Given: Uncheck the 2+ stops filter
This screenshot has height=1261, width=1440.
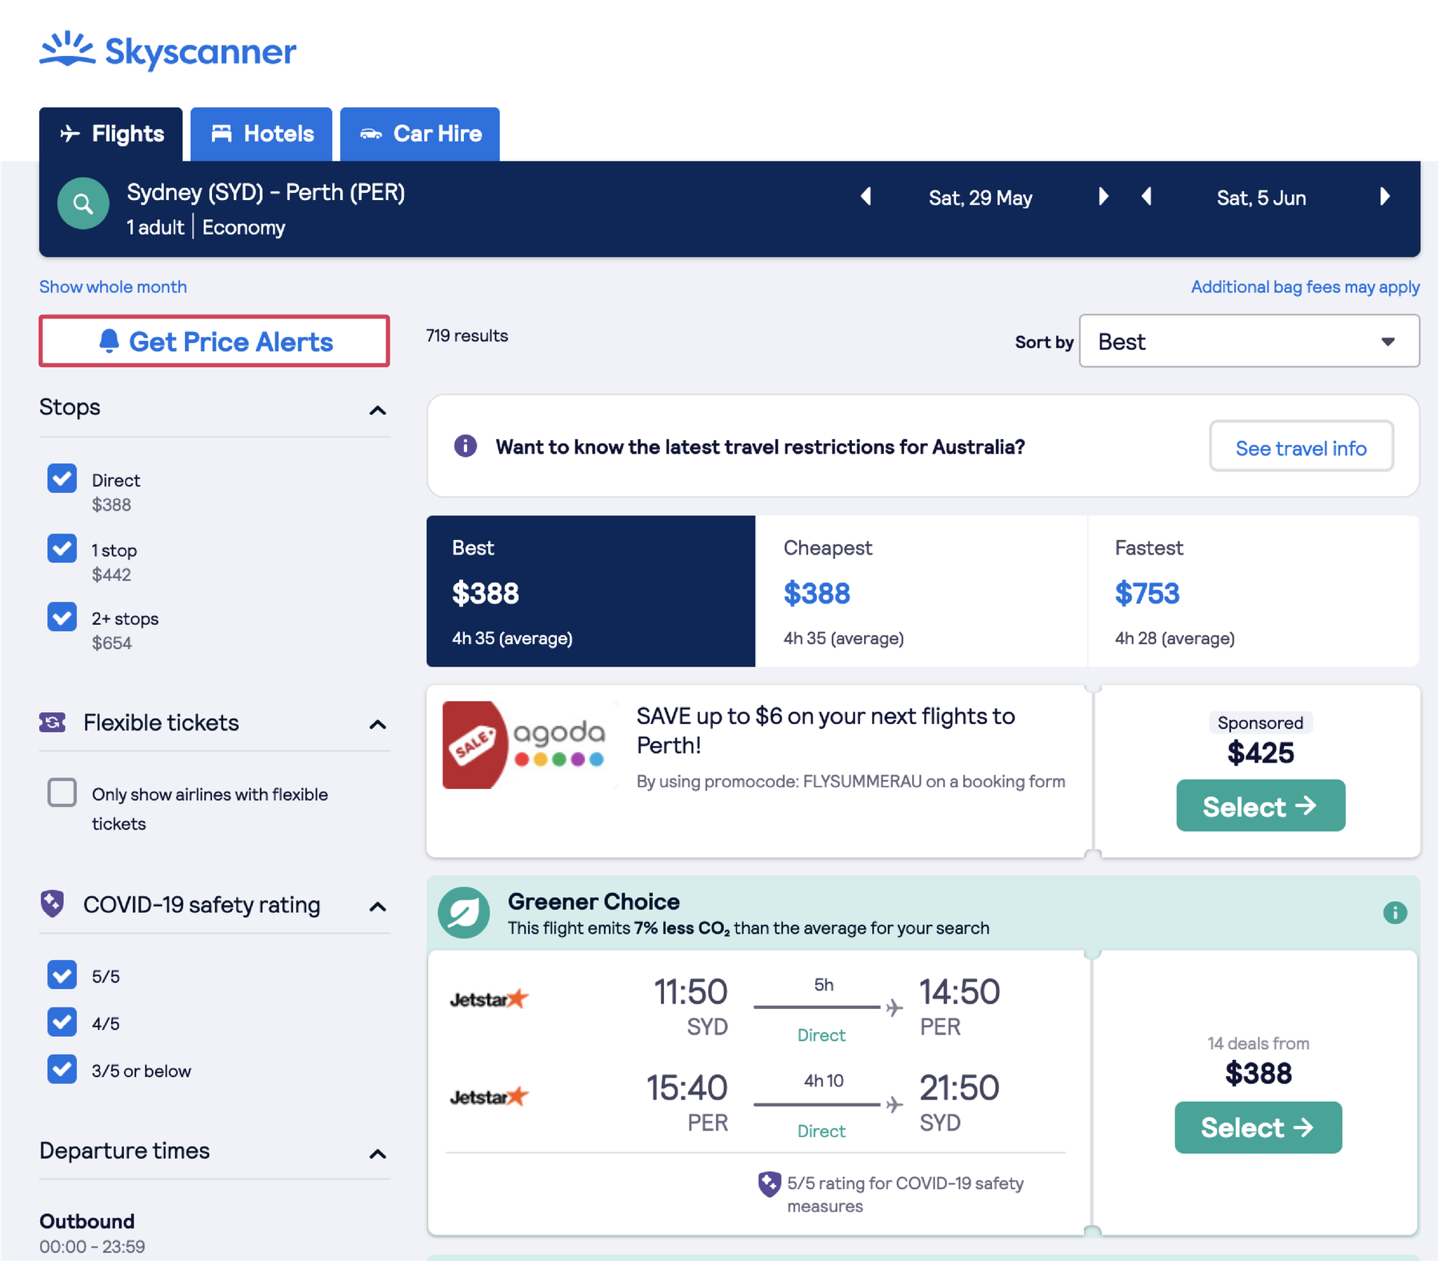Looking at the screenshot, I should 62,617.
